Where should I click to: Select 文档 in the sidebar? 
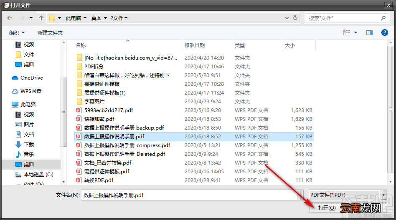pos(25,134)
